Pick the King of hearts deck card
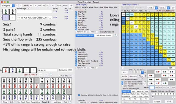 click(9, 86)
